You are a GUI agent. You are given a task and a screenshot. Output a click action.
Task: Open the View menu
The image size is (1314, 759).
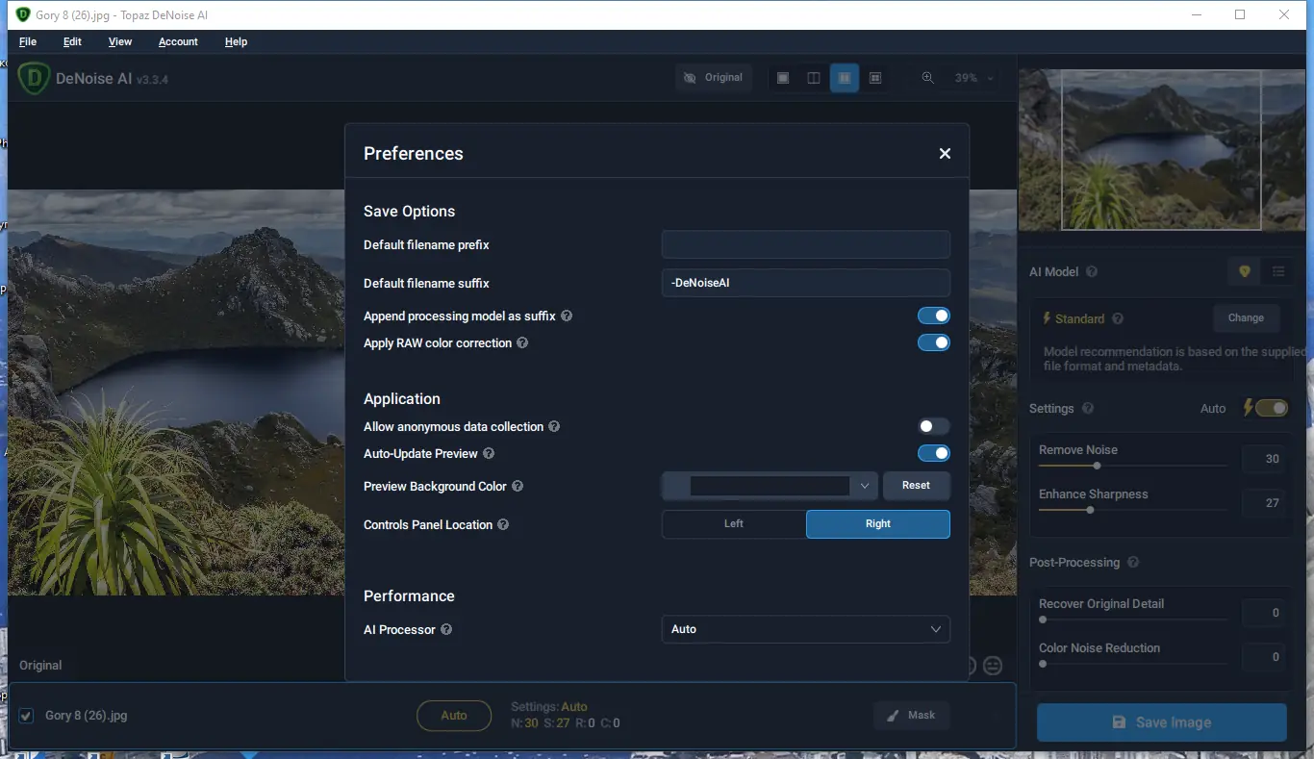click(x=120, y=41)
